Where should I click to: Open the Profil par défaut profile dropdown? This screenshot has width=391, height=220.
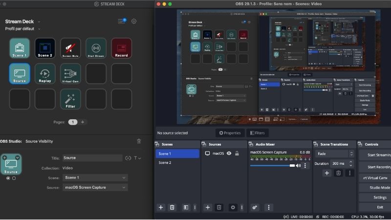39,29
